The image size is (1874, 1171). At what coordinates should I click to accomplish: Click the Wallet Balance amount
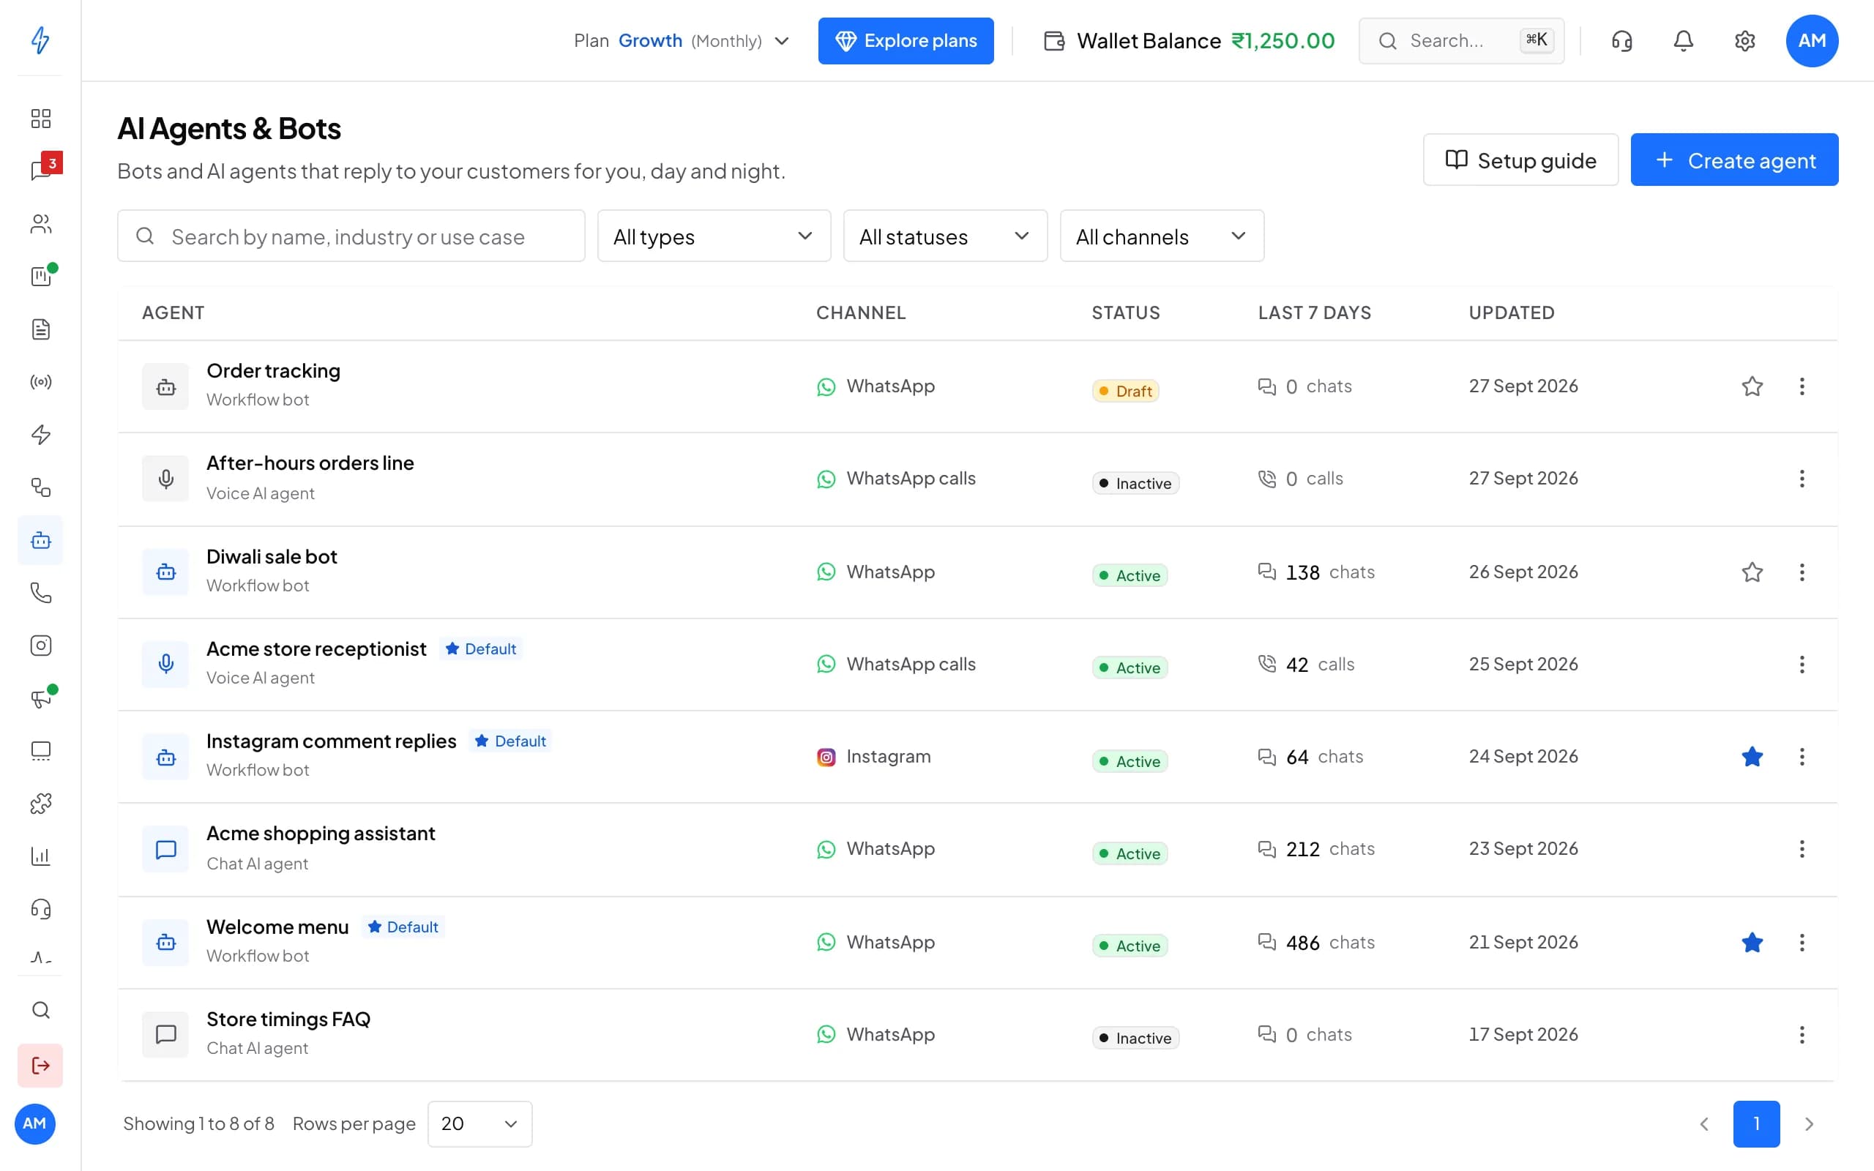pos(1283,41)
